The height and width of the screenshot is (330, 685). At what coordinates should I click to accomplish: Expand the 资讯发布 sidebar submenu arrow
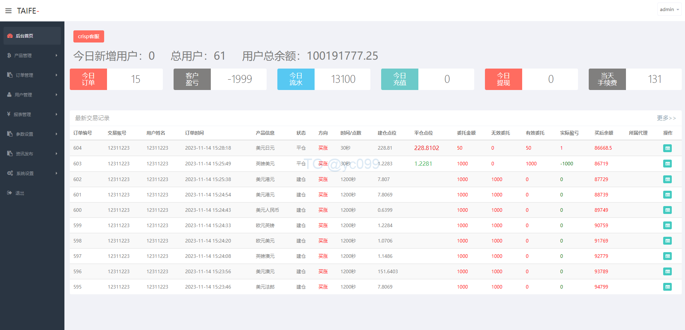click(56, 154)
